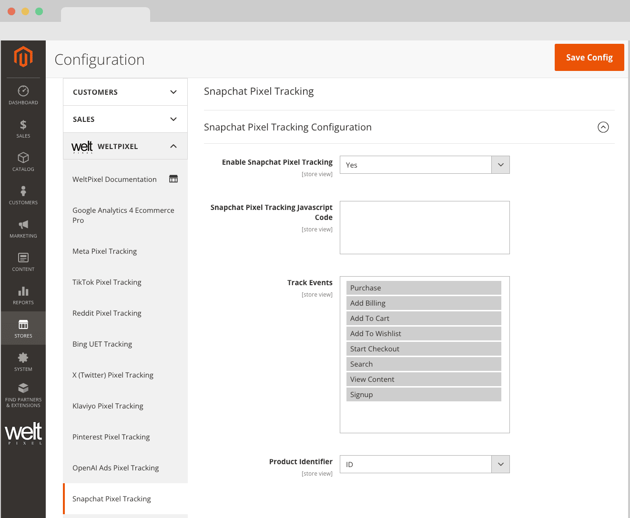Collapse Snapchat Pixel Tracking Configuration section
Screen dimensions: 630x518
pos(603,127)
